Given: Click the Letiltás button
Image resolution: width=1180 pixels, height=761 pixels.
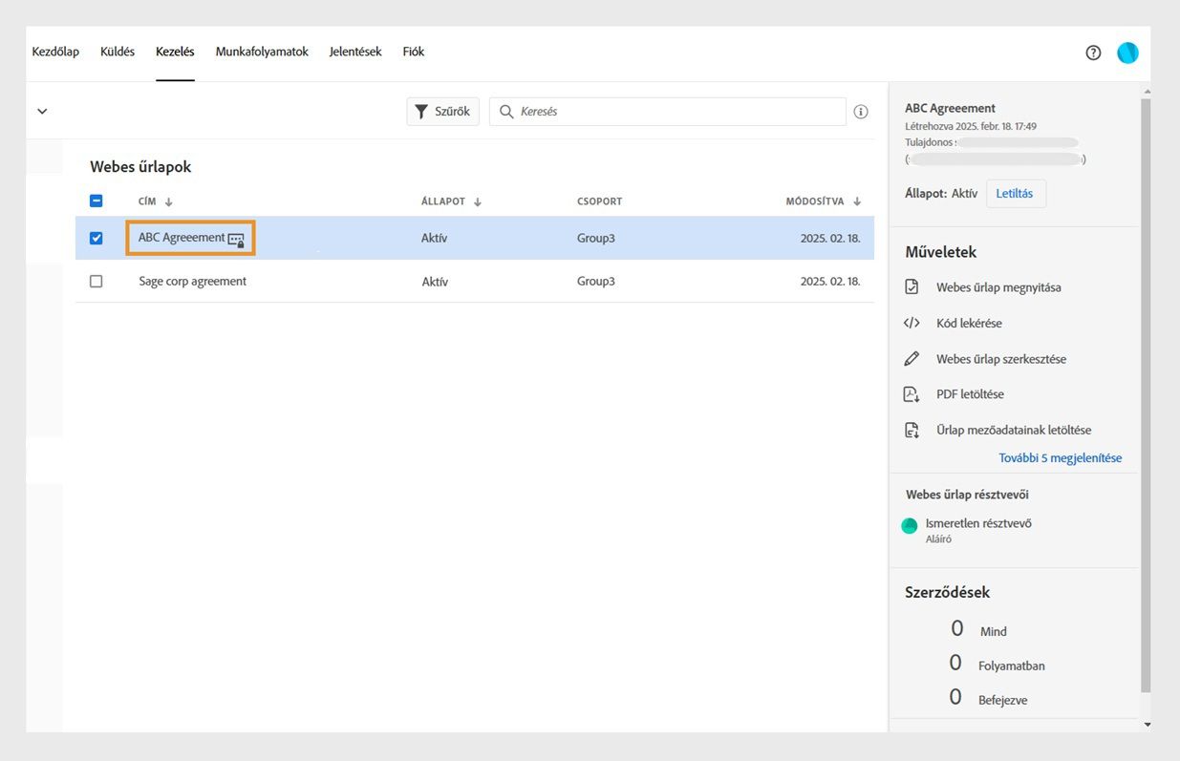Looking at the screenshot, I should [1015, 193].
